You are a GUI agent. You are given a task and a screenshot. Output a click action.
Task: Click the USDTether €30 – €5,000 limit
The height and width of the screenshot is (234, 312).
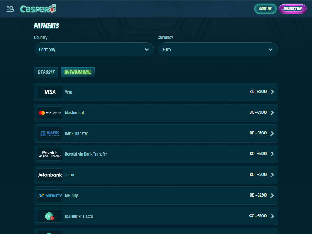pos(258,216)
